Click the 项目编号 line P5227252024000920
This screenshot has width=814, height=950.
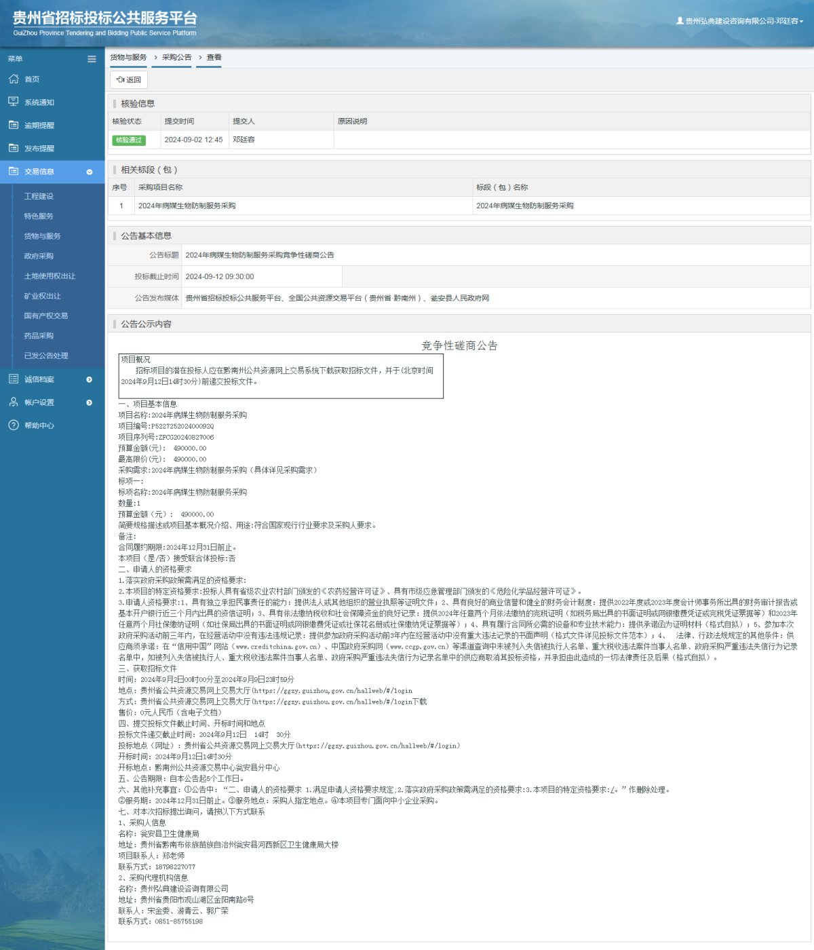click(x=166, y=426)
